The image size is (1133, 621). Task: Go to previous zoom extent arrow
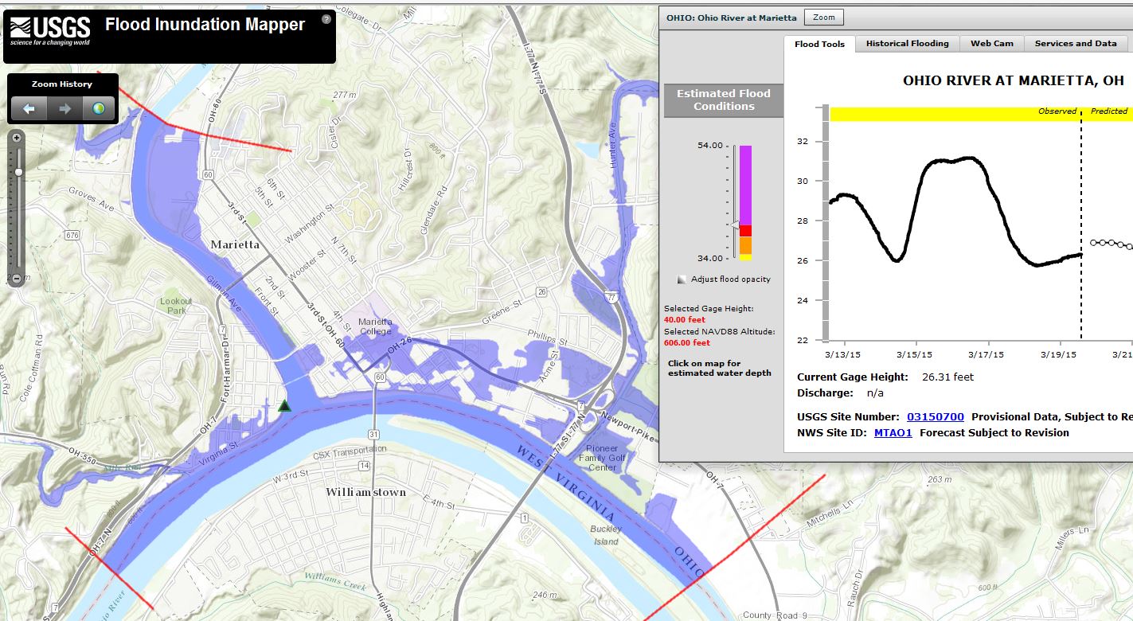click(29, 109)
